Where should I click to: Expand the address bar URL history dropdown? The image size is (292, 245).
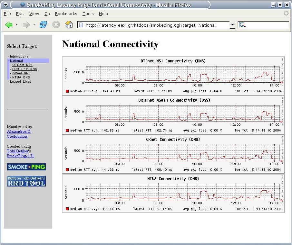pos(232,25)
